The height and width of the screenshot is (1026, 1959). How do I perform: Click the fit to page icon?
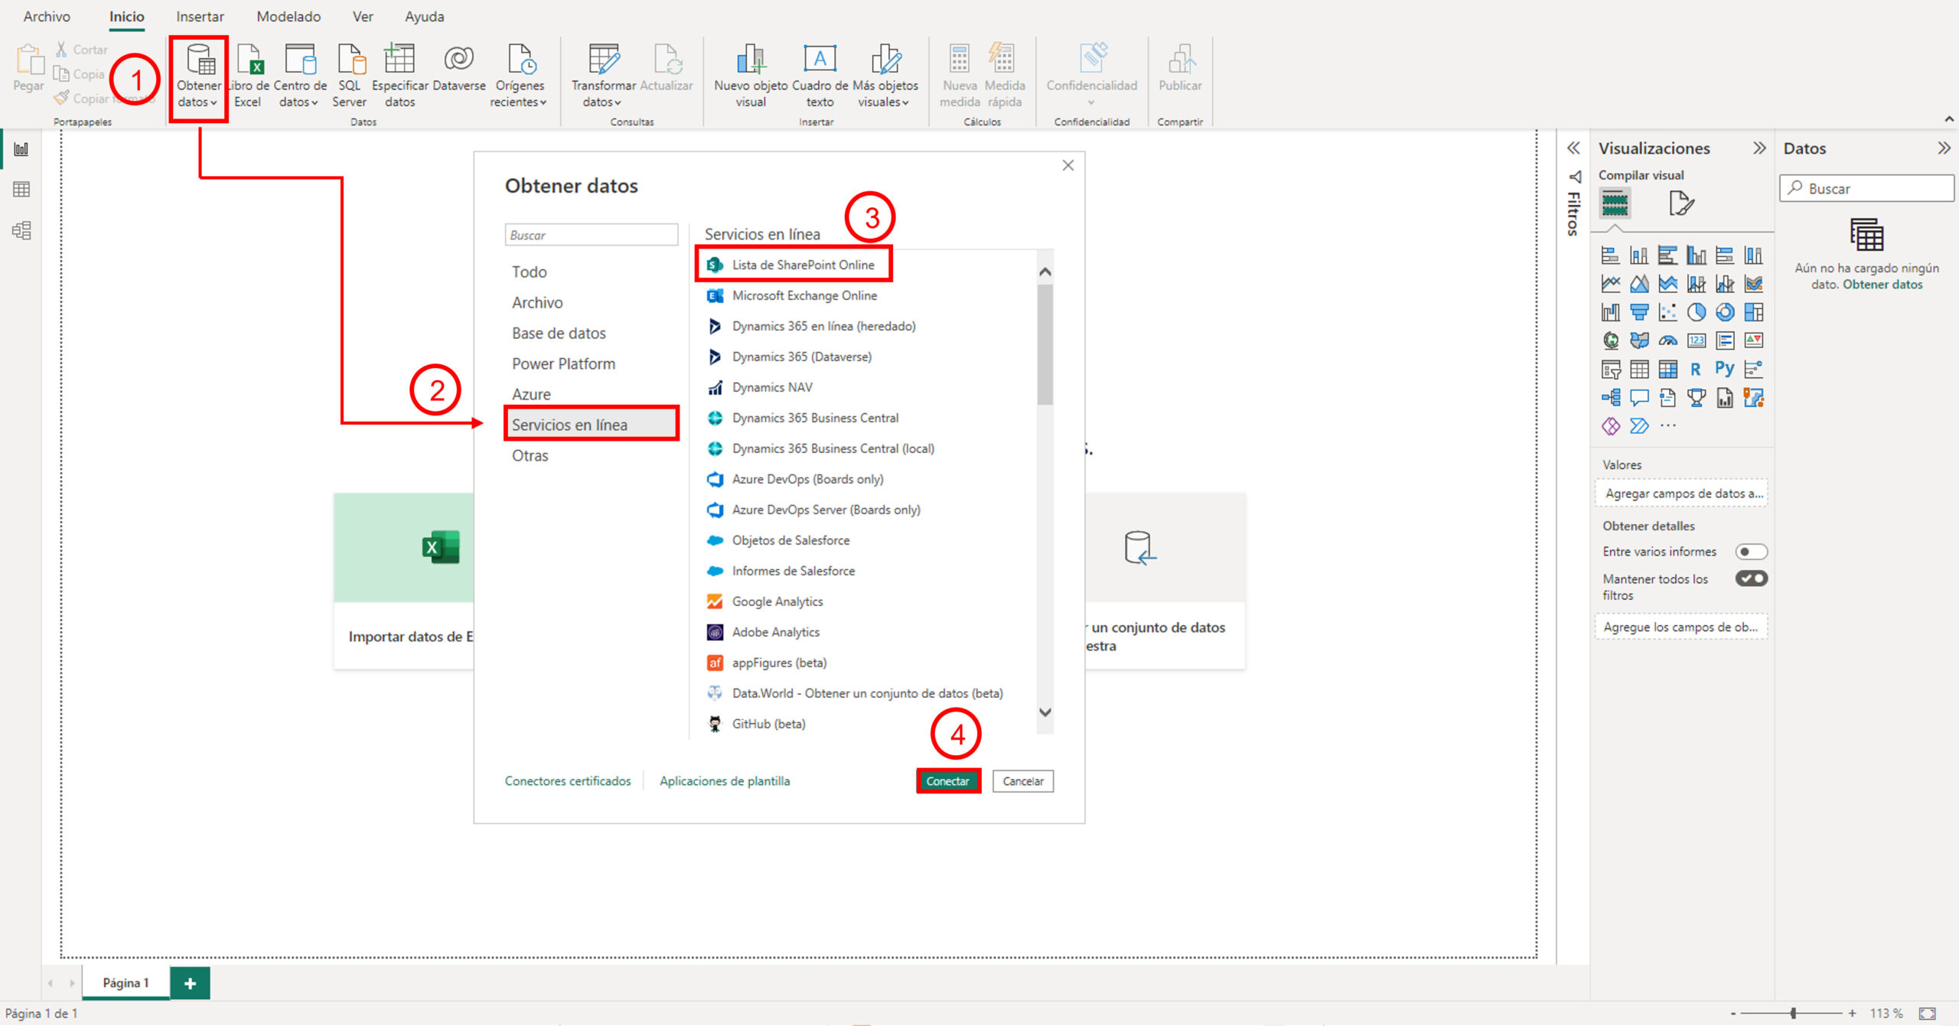[1927, 1013]
